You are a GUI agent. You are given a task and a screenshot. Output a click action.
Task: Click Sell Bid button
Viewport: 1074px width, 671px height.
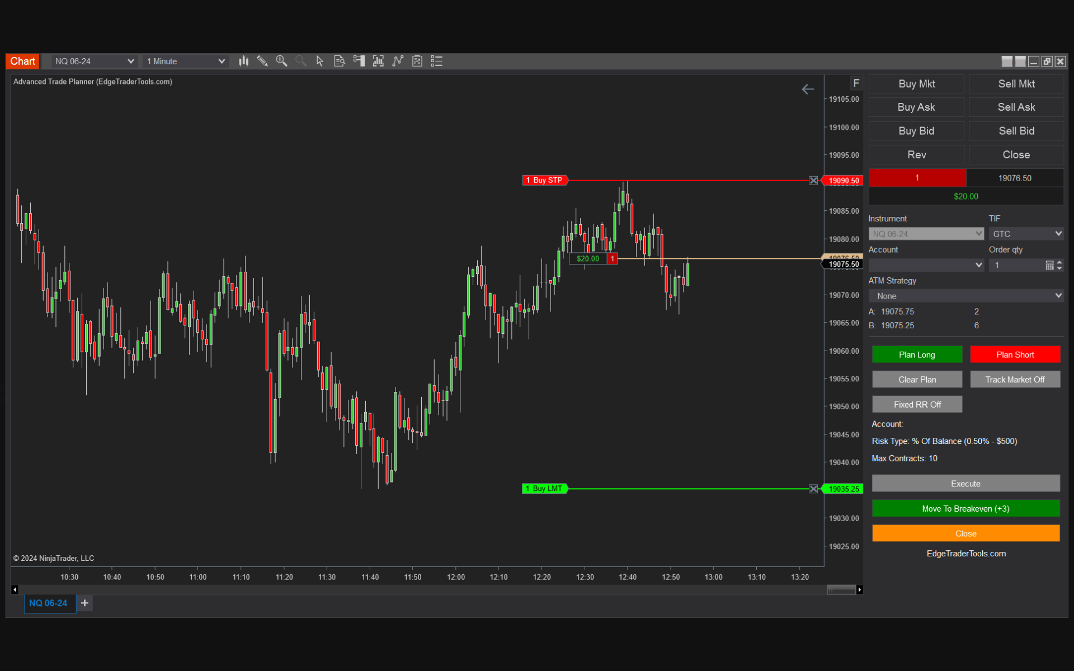click(1016, 131)
